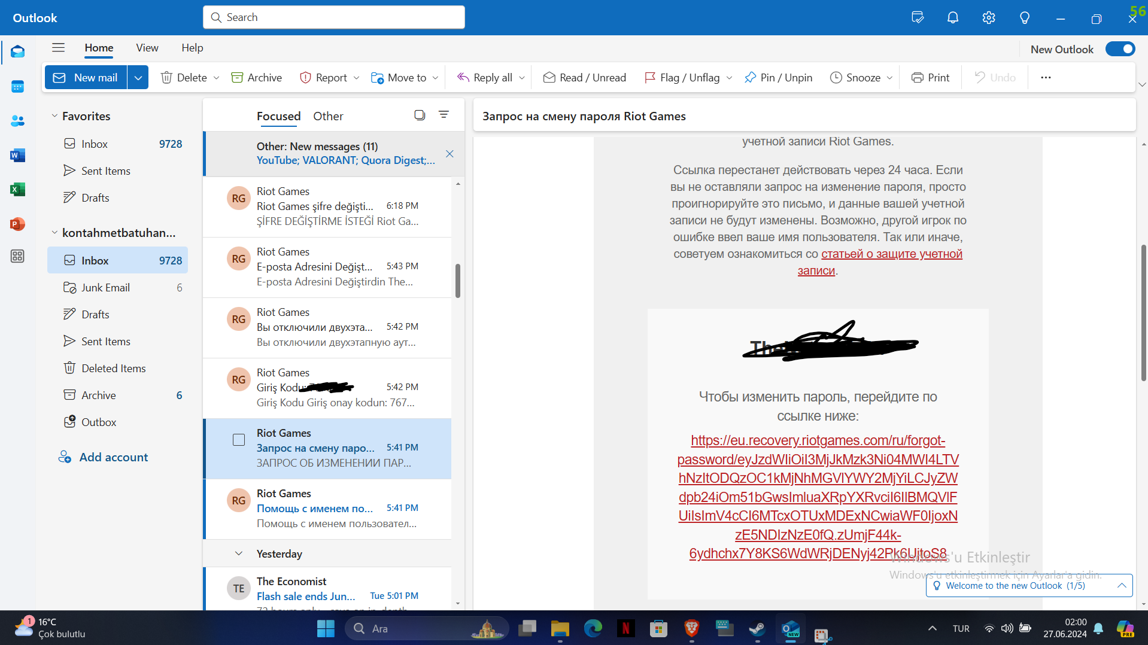1148x645 pixels.
Task: Open the Outbox folder
Action: (117, 422)
